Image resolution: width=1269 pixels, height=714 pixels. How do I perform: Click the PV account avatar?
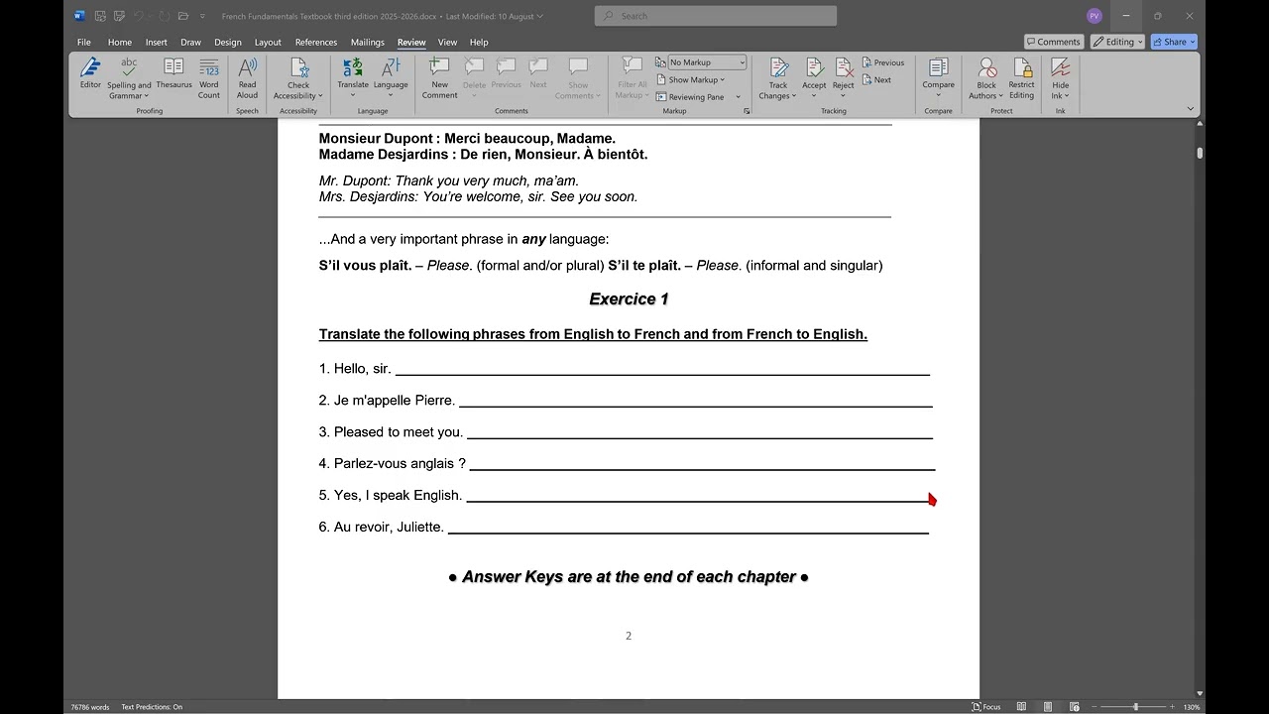[1095, 16]
